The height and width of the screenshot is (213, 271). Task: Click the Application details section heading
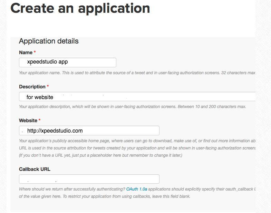49,41
